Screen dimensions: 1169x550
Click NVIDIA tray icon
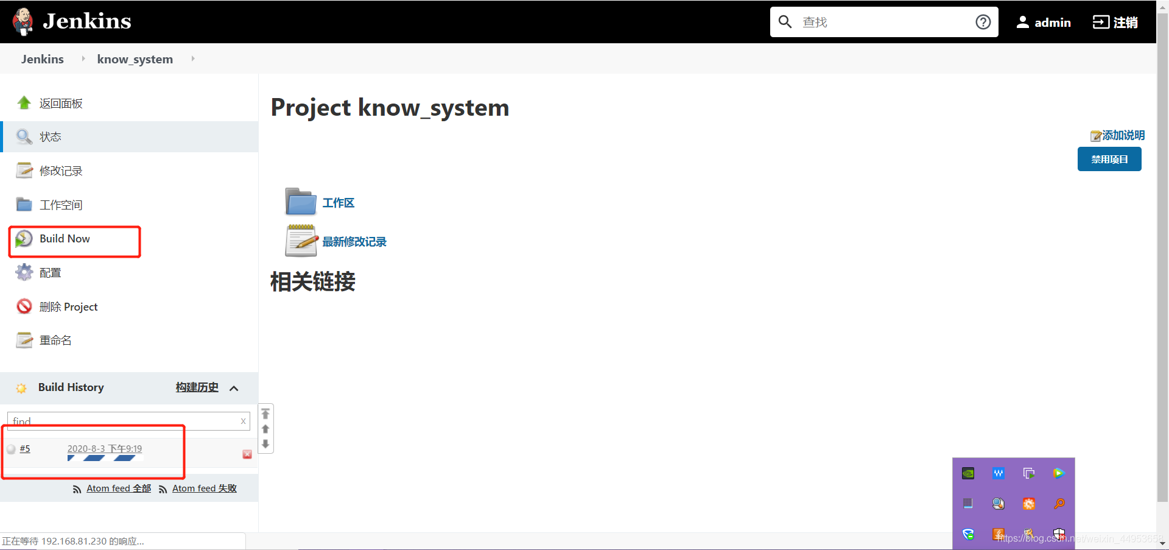(x=968, y=473)
